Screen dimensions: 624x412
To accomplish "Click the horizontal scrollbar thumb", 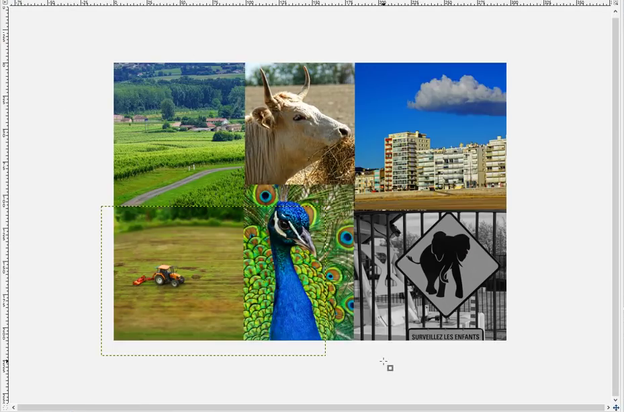I will 309,407.
